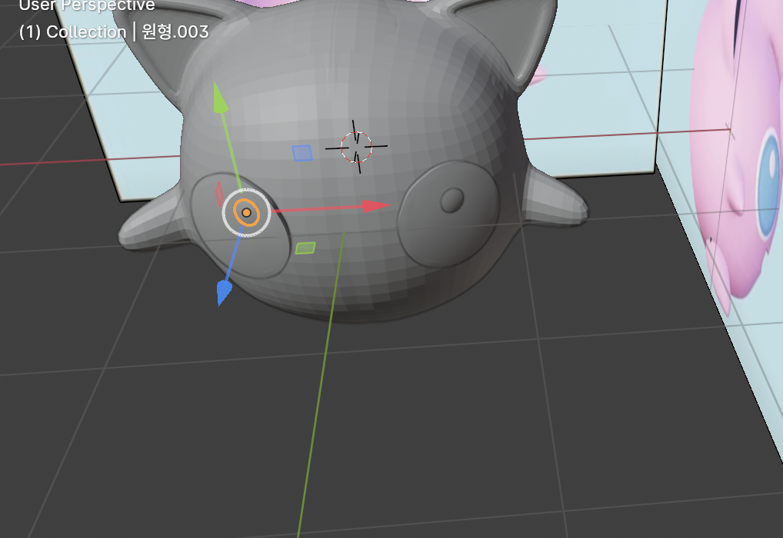The image size is (783, 538).
Task: Click the '(1) Collection | 원형.003' overlay text
Action: (x=114, y=32)
